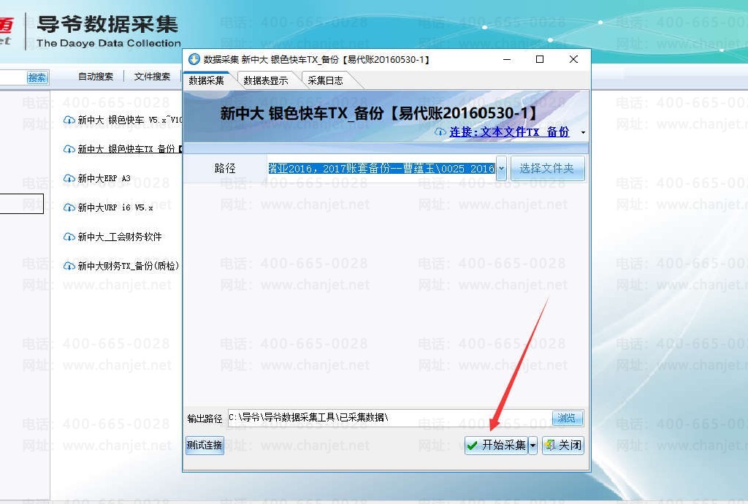Click the 输出路径 output path field
The image size is (748, 504).
390,418
